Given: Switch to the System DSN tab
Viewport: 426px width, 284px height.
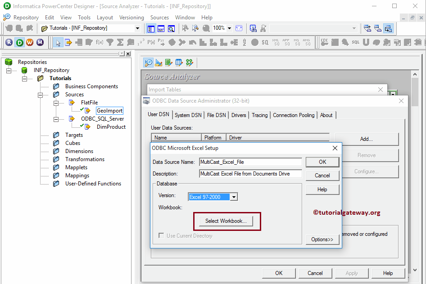Looking at the screenshot, I should pyautogui.click(x=188, y=115).
